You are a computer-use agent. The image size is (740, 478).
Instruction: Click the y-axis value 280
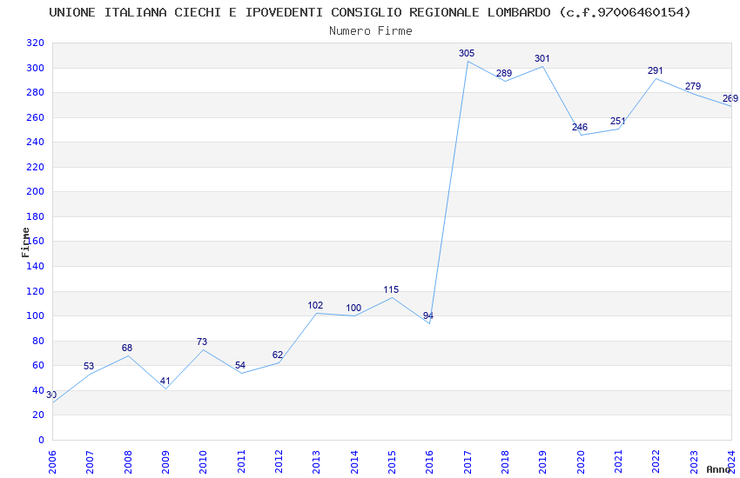click(x=35, y=92)
